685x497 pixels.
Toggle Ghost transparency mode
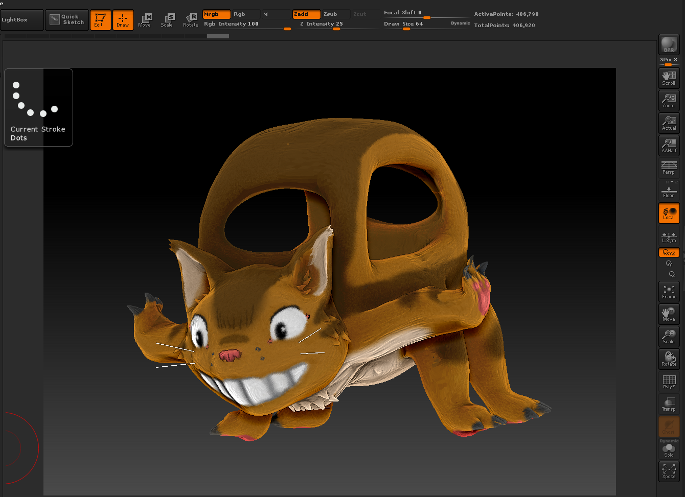(x=669, y=427)
